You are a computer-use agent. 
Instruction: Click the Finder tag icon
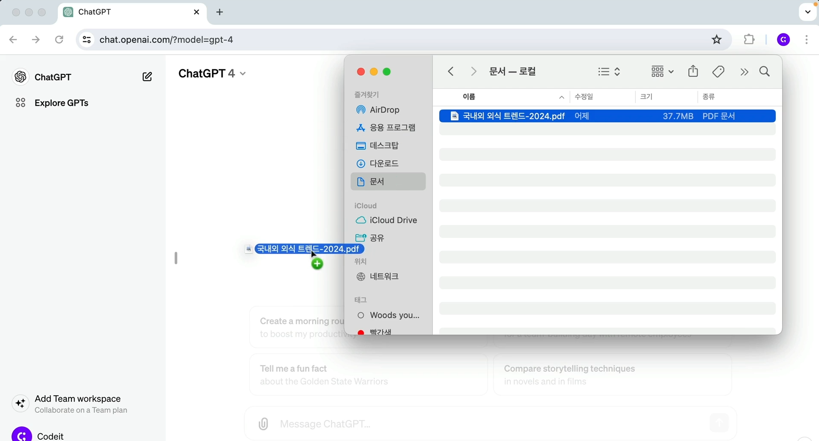pyautogui.click(x=718, y=71)
